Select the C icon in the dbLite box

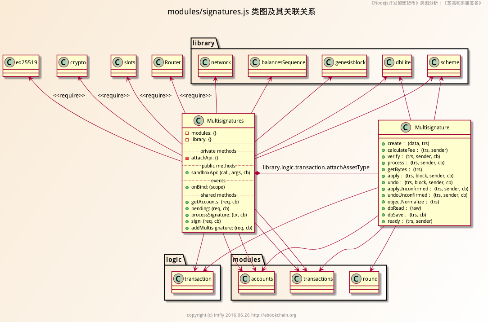[389, 62]
